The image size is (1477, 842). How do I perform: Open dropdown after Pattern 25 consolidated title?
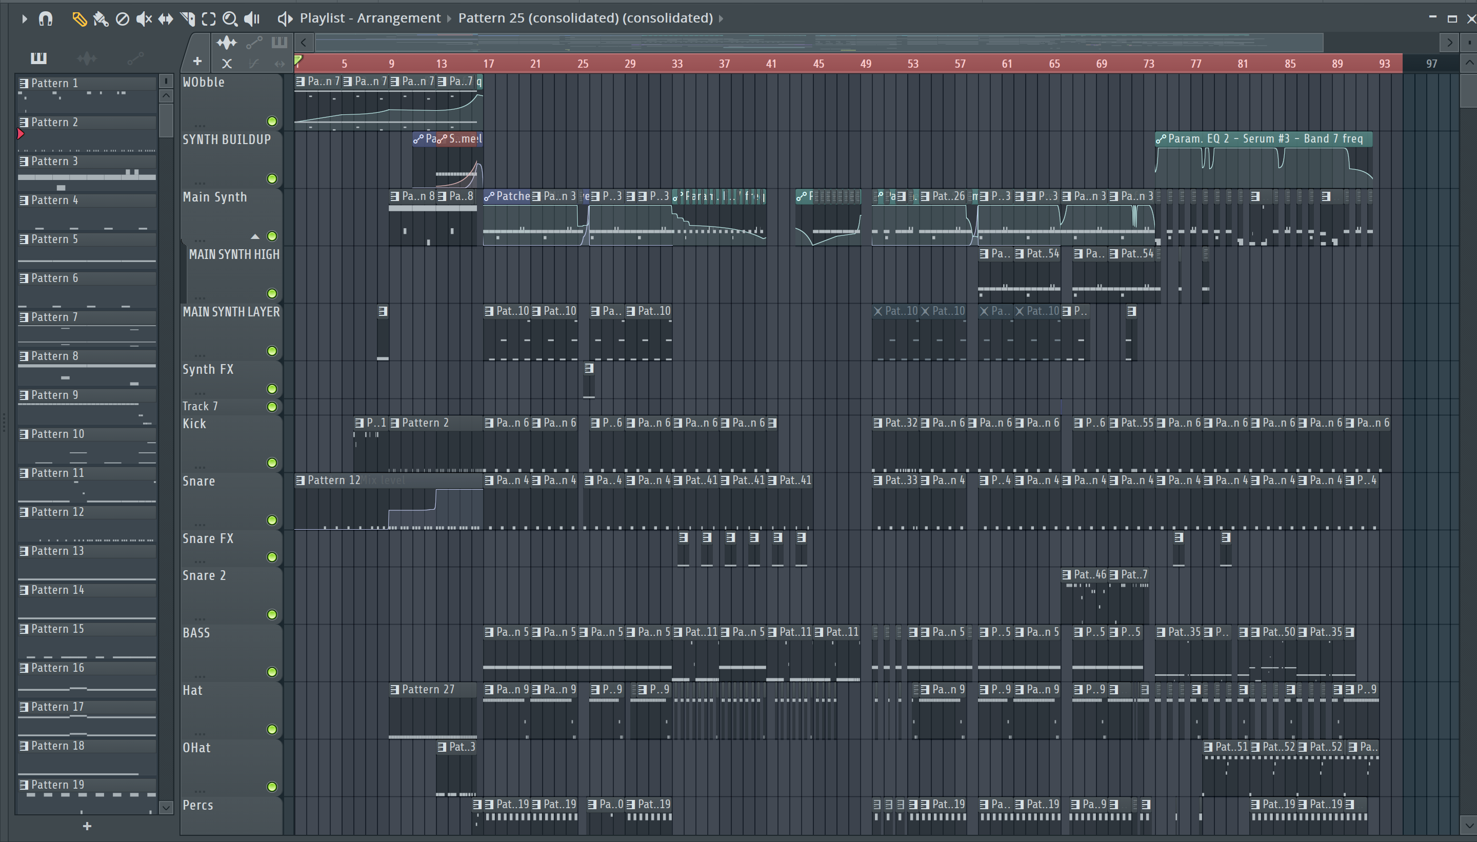click(721, 18)
